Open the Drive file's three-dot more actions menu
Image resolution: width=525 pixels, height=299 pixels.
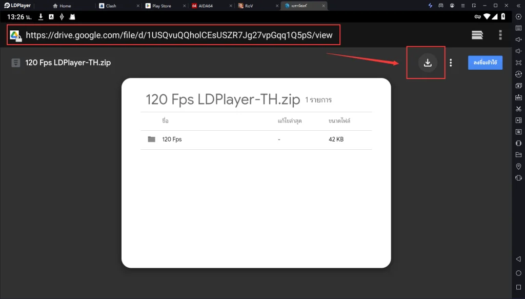click(x=451, y=63)
